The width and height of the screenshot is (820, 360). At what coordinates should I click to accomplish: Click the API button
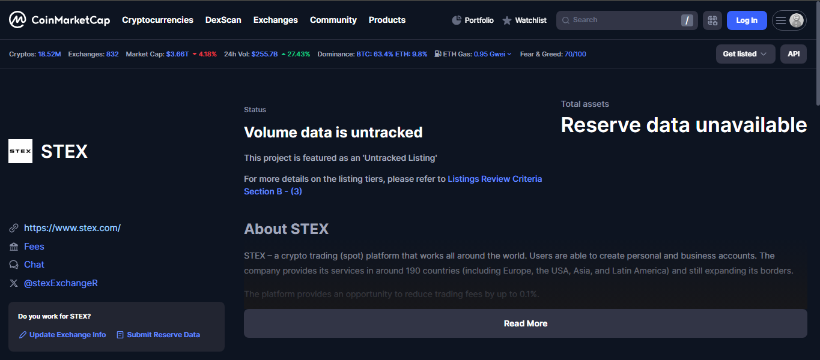pyautogui.click(x=794, y=54)
